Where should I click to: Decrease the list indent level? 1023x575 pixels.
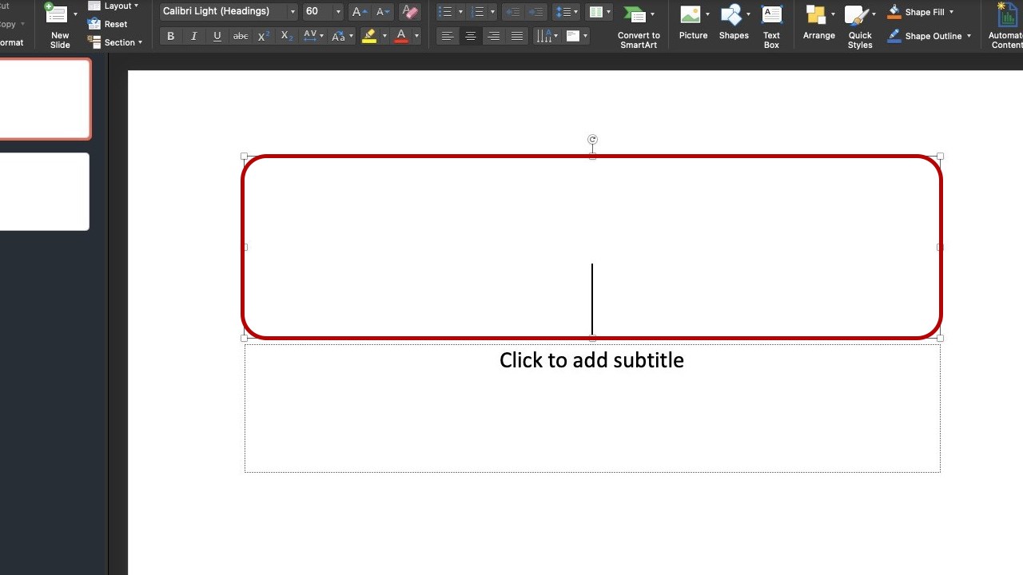pos(513,12)
